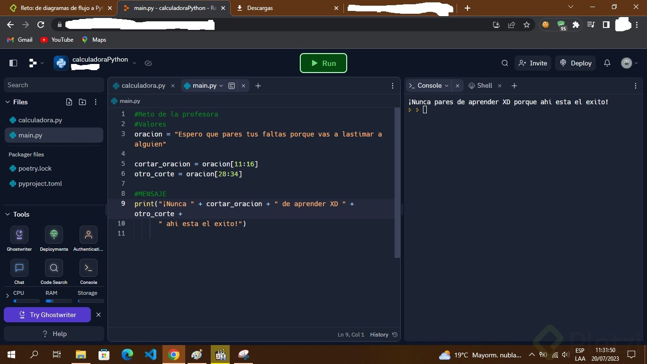Open the console pane three-dot menu
This screenshot has height=364, width=647.
[636, 86]
